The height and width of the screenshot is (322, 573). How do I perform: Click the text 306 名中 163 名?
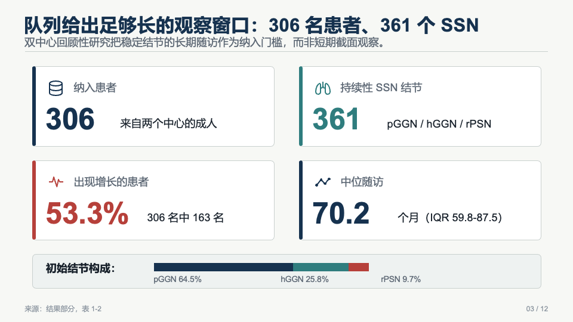click(x=186, y=218)
